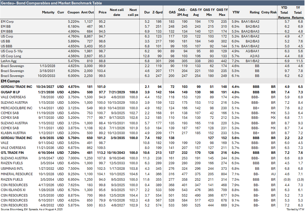305x213 pixels.
Task: Click the LatAm Agg 1Y return '11.5'
Action: click(x=300, y=61)
